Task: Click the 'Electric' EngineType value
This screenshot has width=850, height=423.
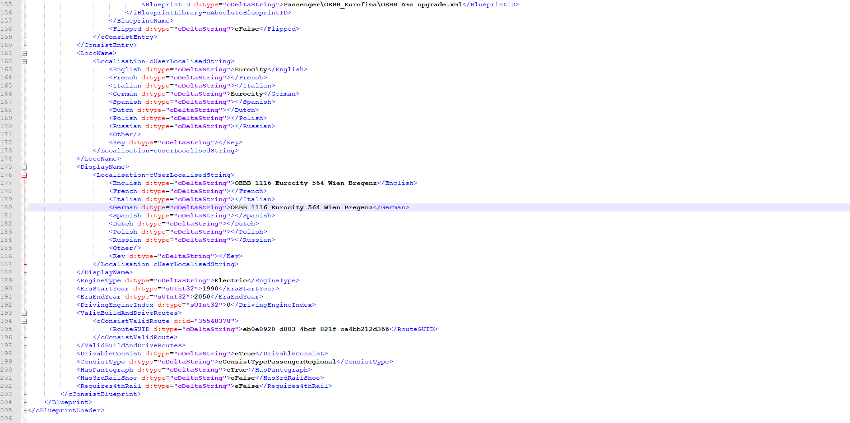Action: point(231,280)
